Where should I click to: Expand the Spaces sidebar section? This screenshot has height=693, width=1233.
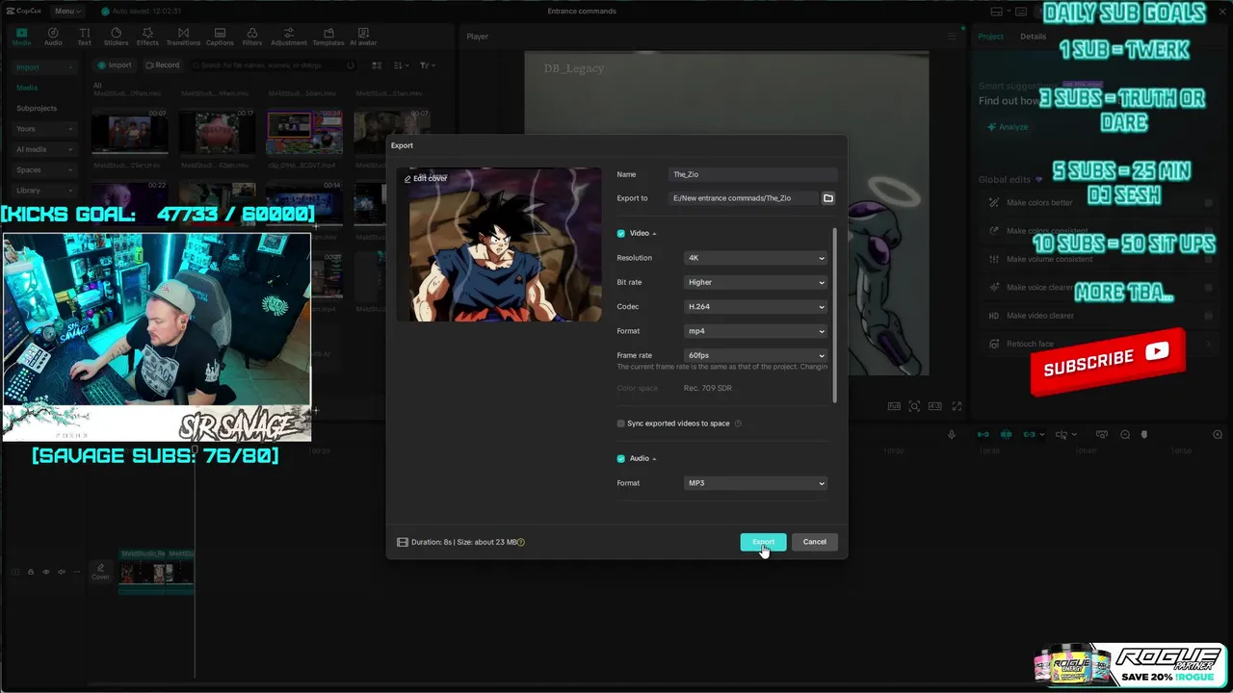click(x=45, y=170)
